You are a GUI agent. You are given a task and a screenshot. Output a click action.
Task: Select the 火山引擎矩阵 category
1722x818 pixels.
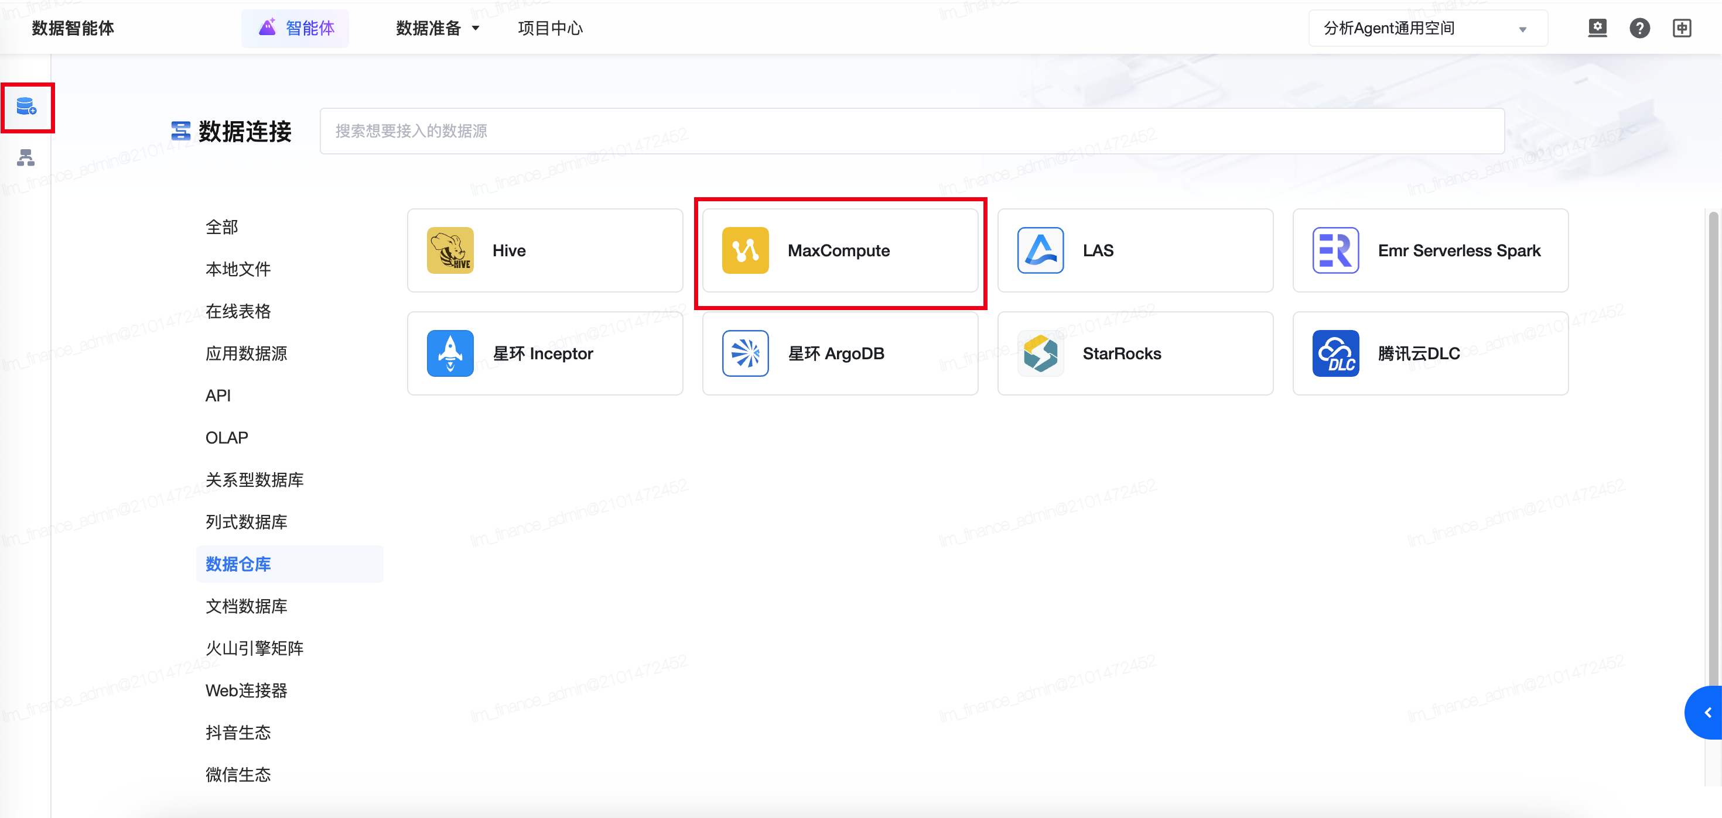click(254, 648)
